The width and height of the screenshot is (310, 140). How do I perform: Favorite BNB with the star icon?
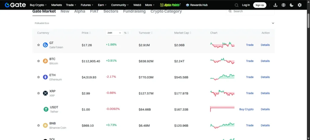[x=38, y=126]
